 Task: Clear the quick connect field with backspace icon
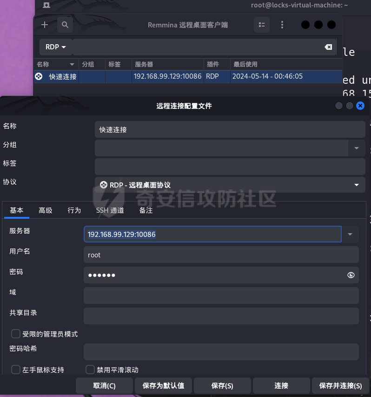328,47
